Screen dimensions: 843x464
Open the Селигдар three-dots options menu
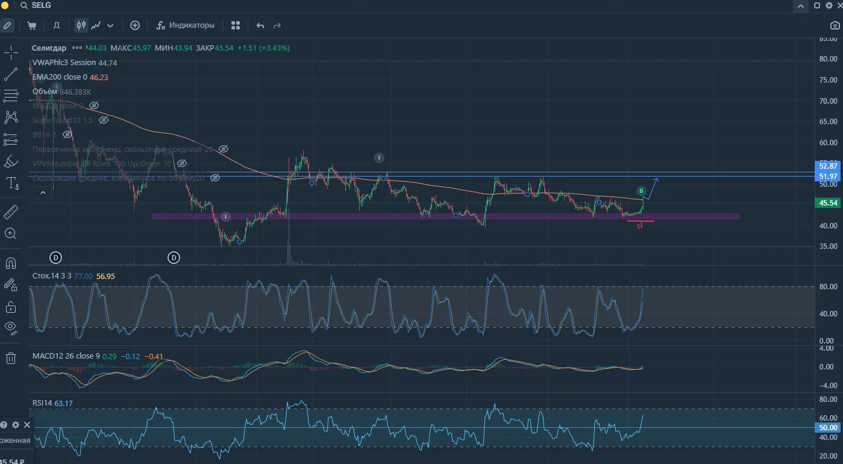(77, 48)
